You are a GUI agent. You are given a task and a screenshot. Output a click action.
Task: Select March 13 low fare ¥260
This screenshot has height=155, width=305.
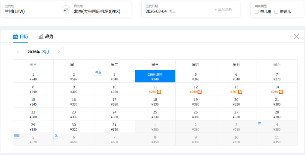236,89
